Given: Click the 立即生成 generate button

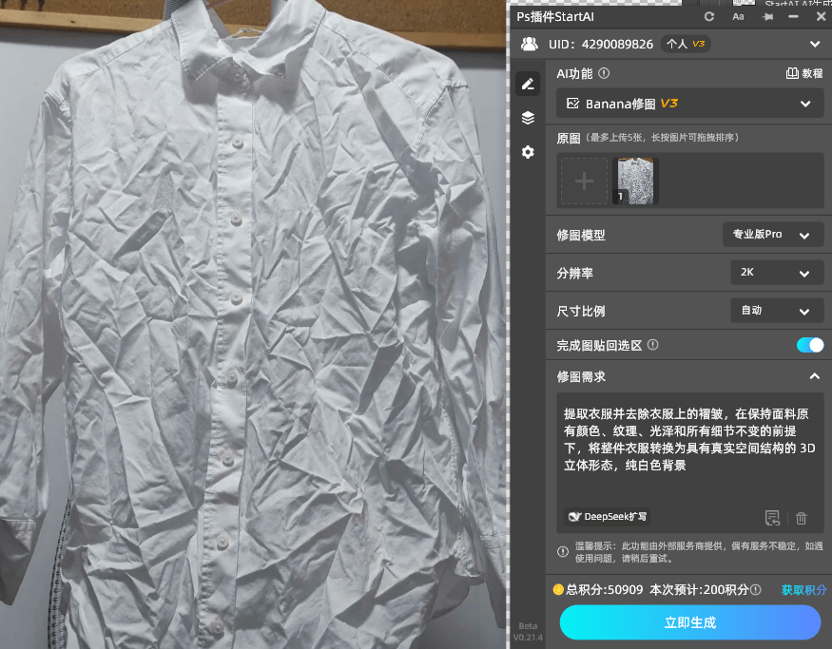Looking at the screenshot, I should [x=688, y=622].
